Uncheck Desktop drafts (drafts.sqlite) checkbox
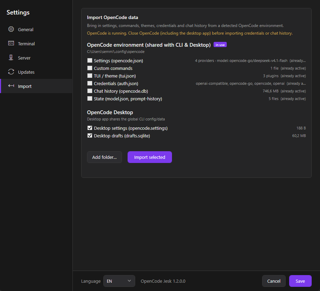This screenshot has width=320, height=291. (x=90, y=136)
